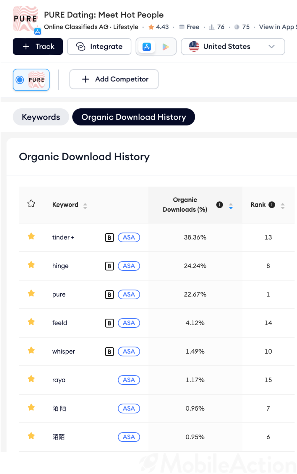Click the Free price label
This screenshot has height=474, width=297.
click(193, 27)
